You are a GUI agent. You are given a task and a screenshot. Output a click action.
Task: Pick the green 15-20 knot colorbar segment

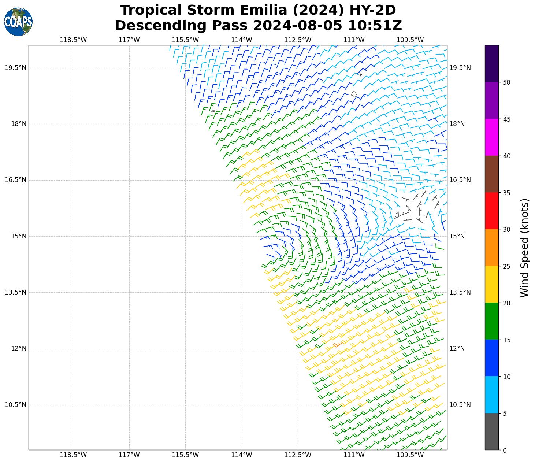tap(491, 321)
